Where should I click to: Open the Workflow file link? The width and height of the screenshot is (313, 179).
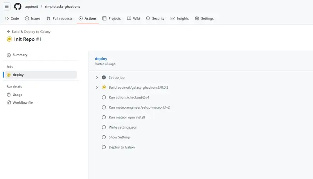(x=41, y=102)
